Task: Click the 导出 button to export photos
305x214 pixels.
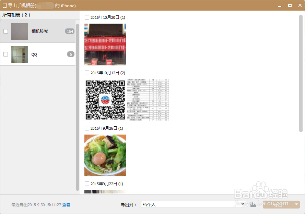Action: 279,204
